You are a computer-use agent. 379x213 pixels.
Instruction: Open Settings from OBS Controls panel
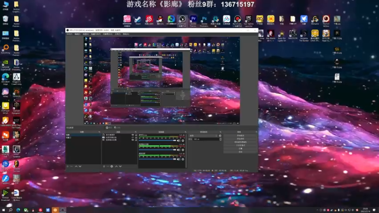[240, 149]
